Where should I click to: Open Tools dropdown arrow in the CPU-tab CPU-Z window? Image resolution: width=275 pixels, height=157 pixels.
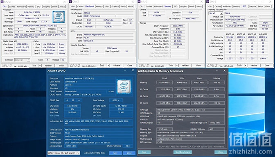[40, 66]
